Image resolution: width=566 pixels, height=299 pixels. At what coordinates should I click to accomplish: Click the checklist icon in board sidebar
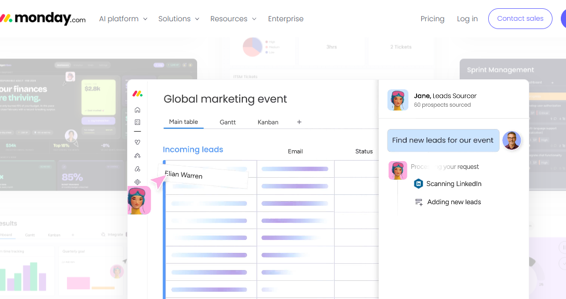pos(137,122)
